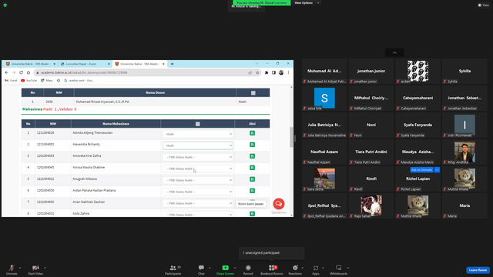Open the Reactions menu
The width and height of the screenshot is (493, 277).
point(295,269)
